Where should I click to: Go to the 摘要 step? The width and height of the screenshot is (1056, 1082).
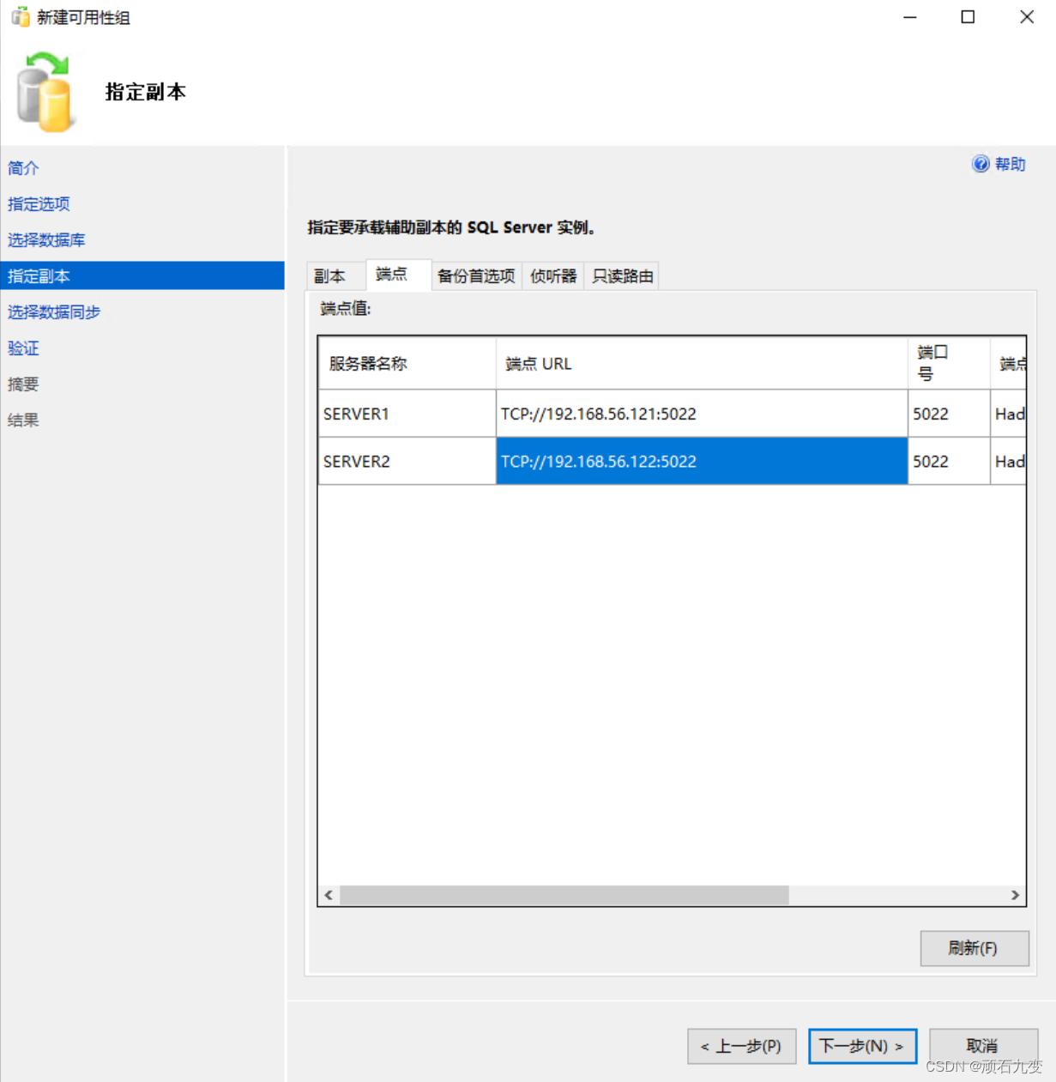coord(23,384)
